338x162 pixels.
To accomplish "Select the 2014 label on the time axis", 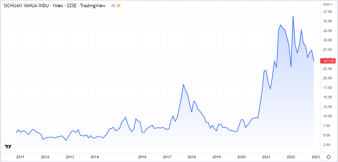I will 95,157.
